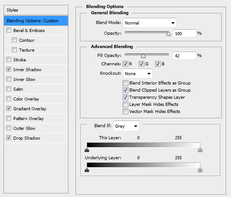The image size is (231, 197).
Task: Uncheck the Drop Shadow effect
Action: (8, 138)
